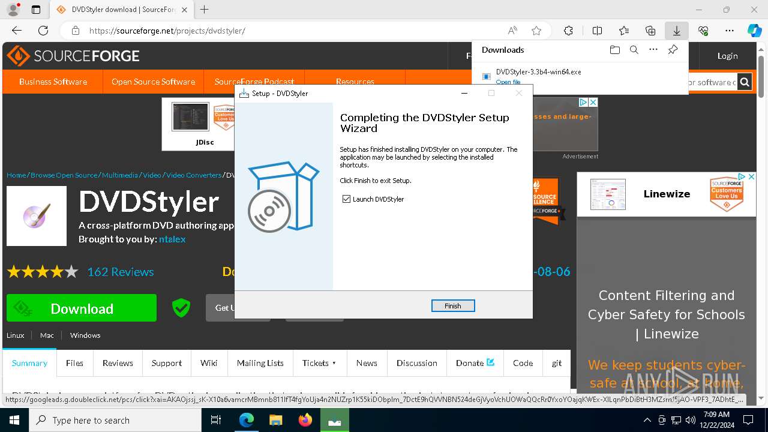
Task: Open the Collections icon
Action: tap(650, 31)
